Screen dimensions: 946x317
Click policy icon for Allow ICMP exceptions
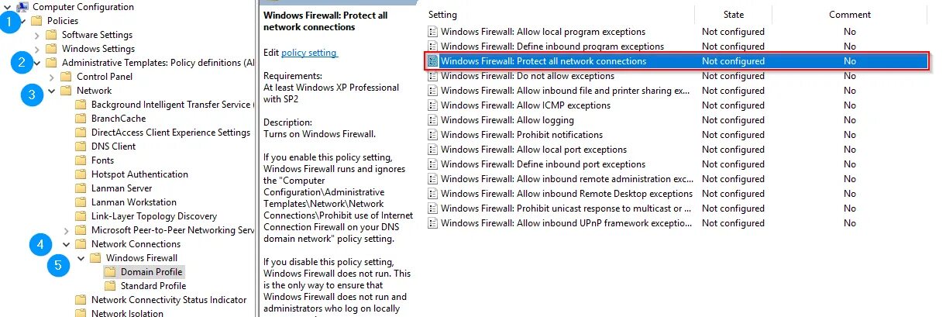(x=433, y=105)
